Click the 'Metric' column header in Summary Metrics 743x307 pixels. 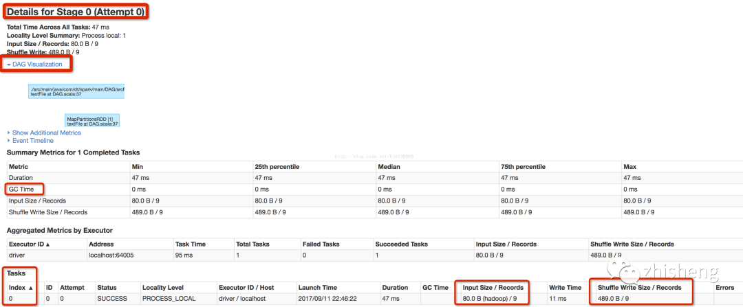coord(19,167)
